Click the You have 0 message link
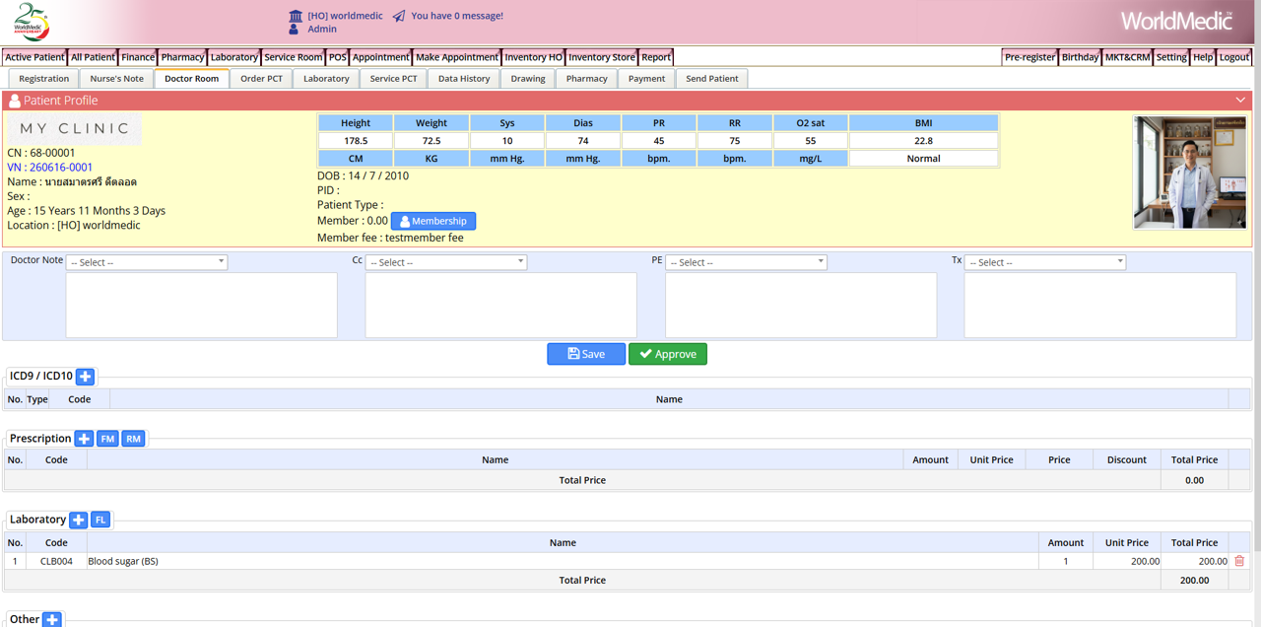 click(457, 16)
